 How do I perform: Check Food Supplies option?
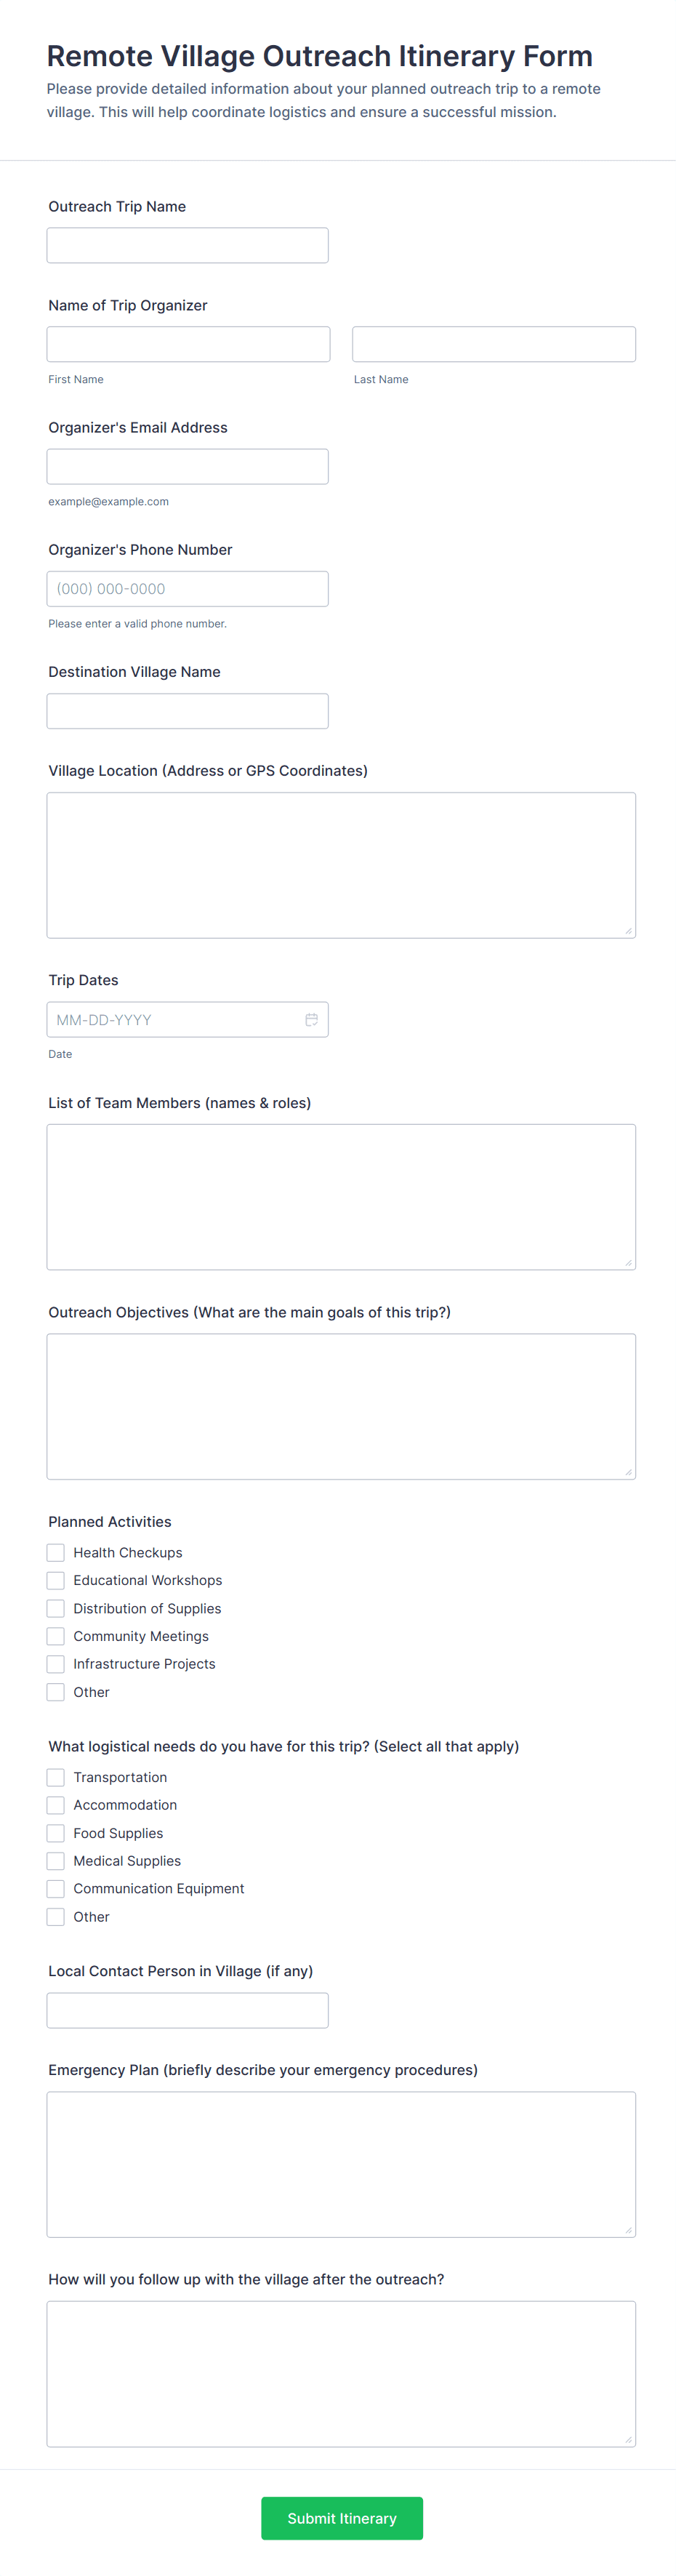point(56,1833)
